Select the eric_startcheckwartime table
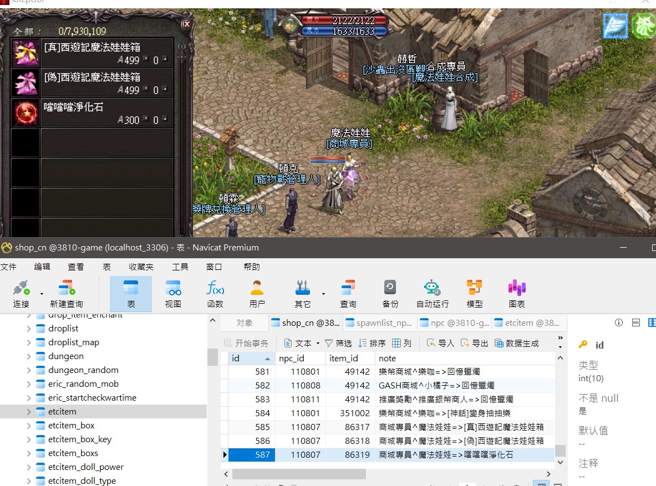The image size is (656, 486). tap(92, 398)
